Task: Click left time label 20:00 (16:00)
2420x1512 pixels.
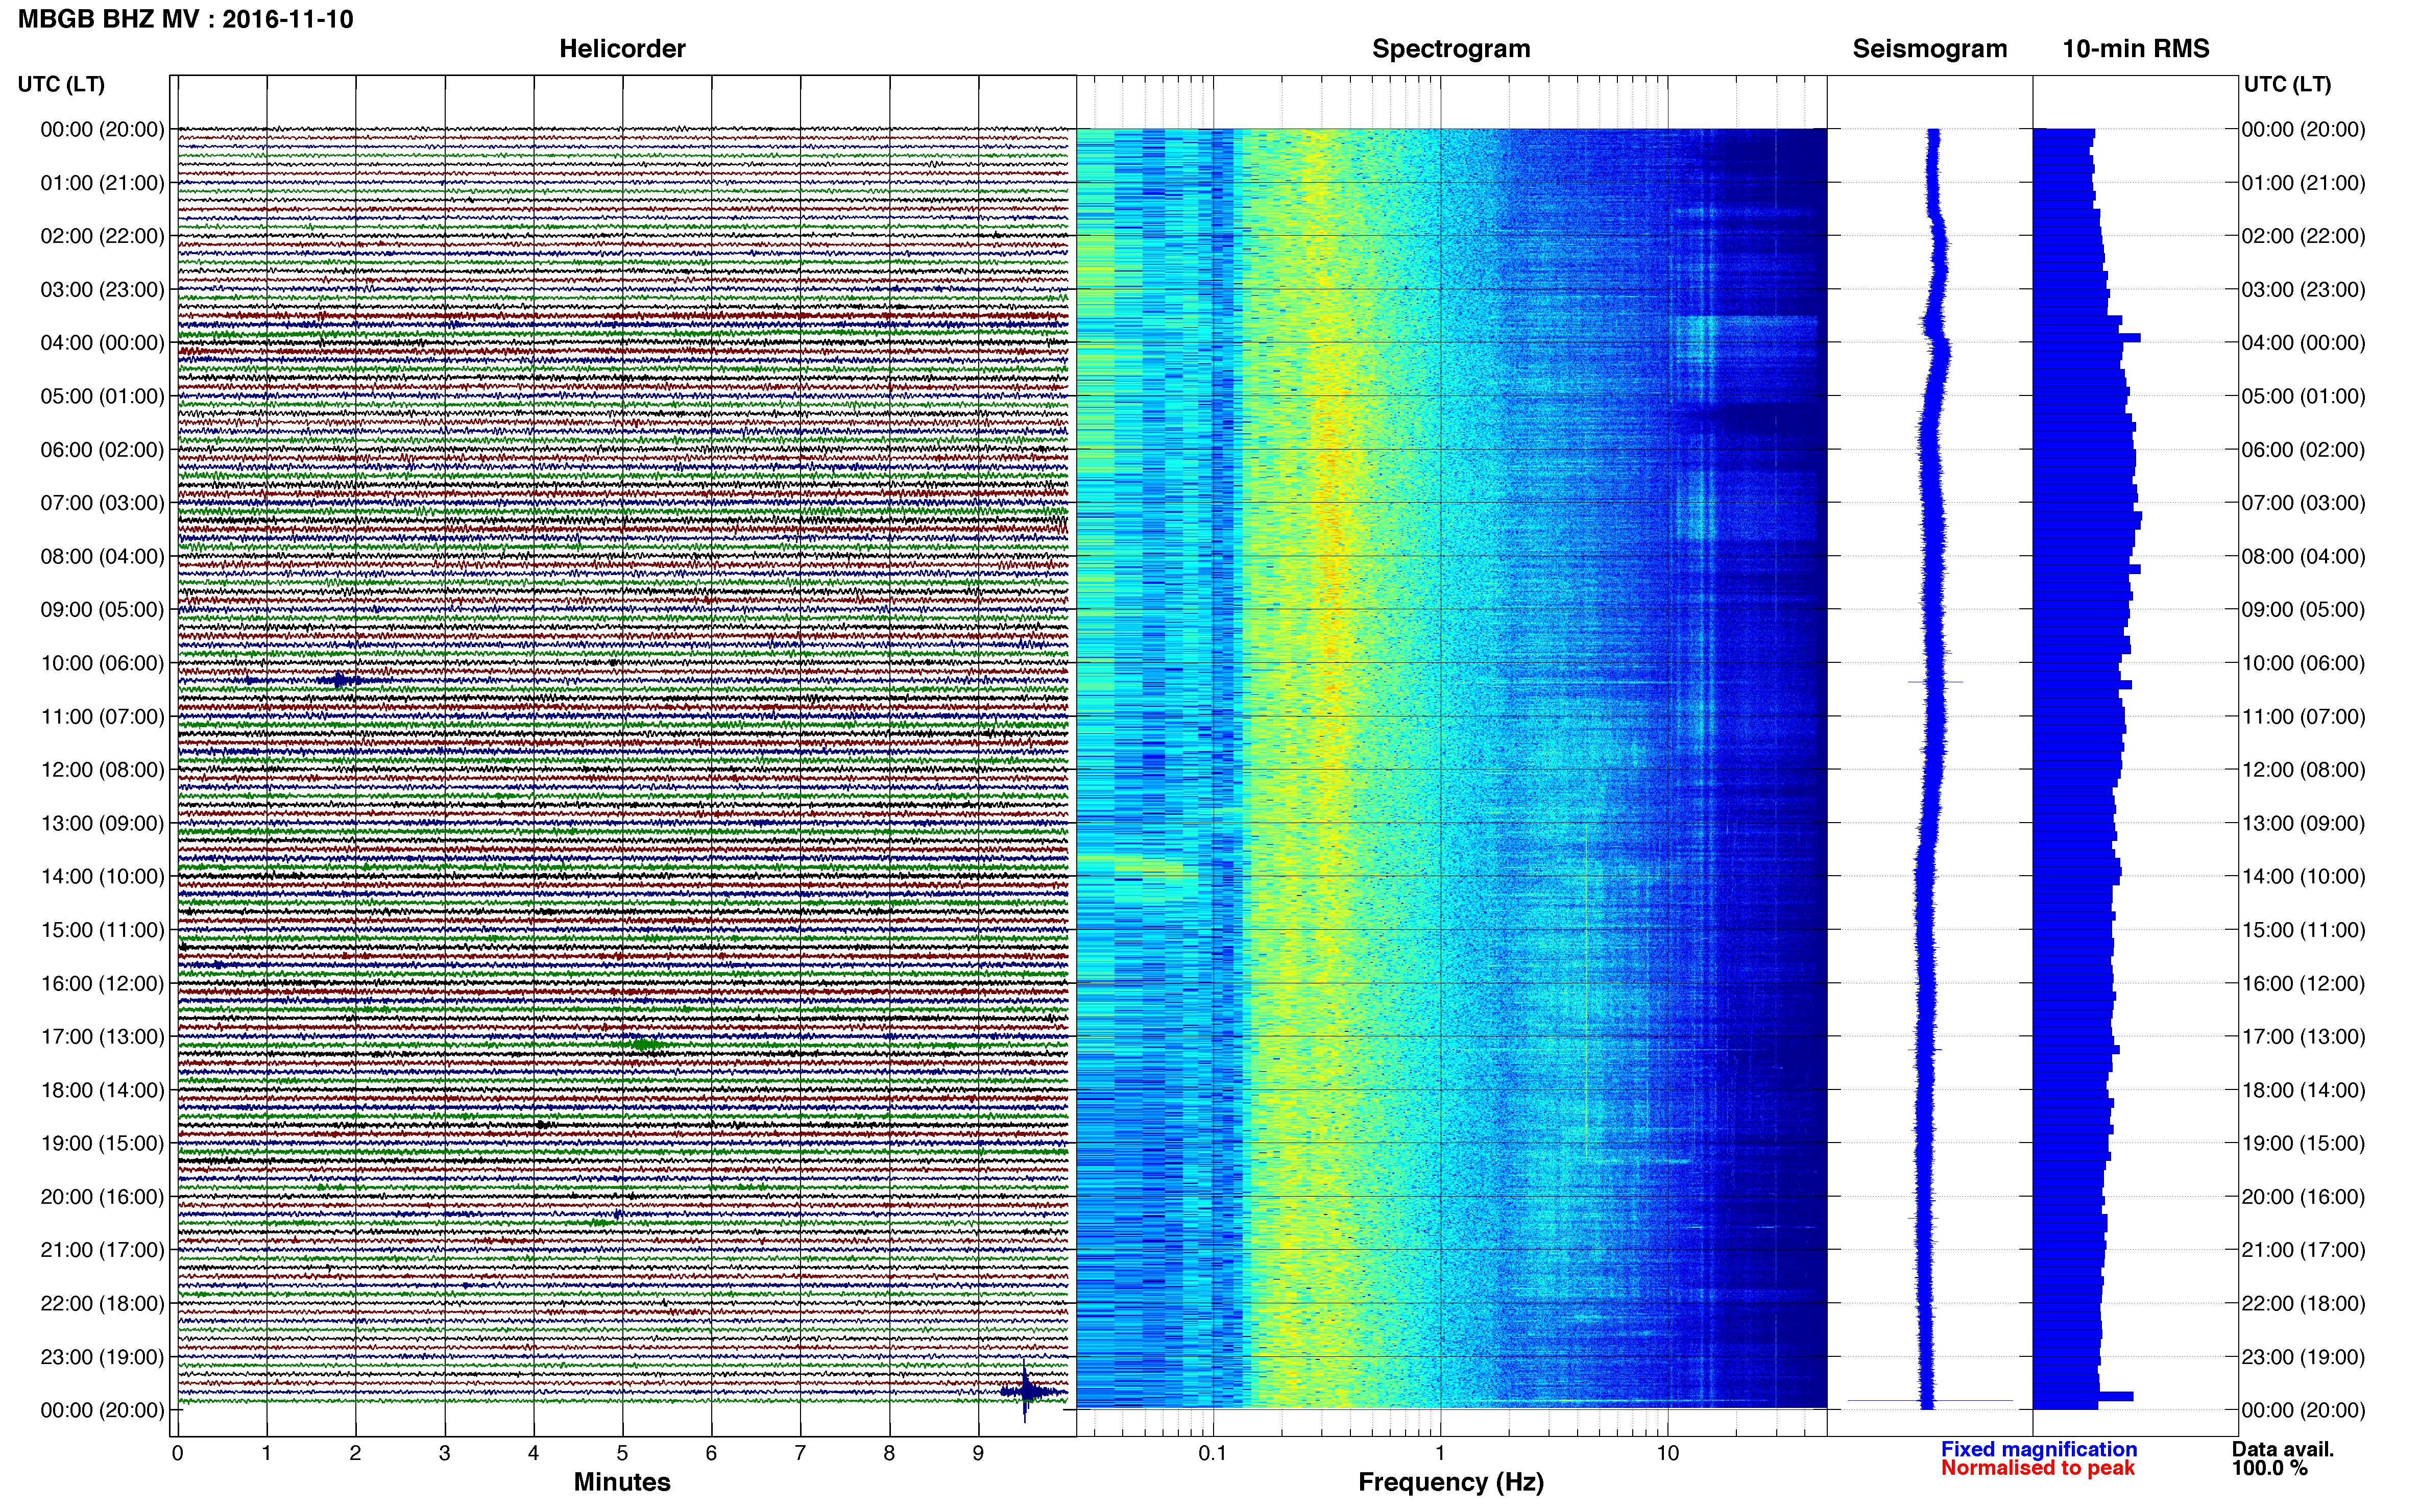Action: click(102, 1197)
